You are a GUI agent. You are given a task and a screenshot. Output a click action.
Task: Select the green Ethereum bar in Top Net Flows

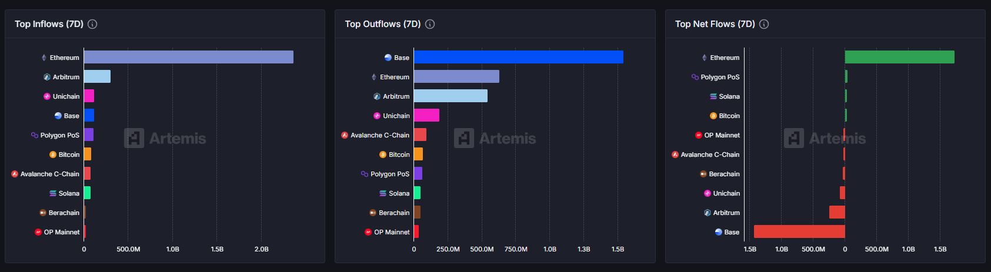(900, 57)
